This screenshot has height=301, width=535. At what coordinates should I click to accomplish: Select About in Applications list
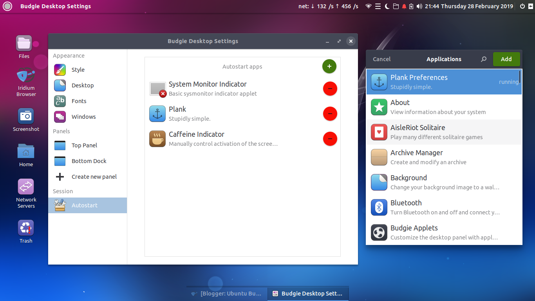(444, 107)
